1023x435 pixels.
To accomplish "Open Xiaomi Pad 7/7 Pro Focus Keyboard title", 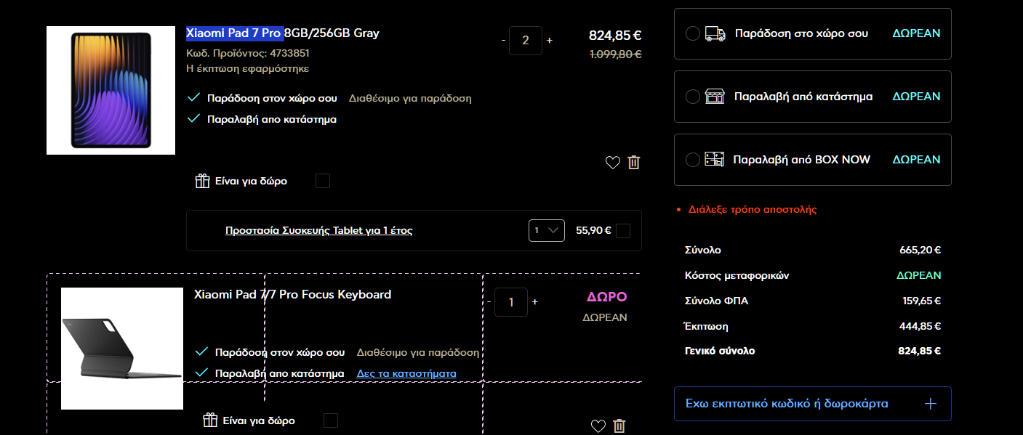I will click(293, 295).
